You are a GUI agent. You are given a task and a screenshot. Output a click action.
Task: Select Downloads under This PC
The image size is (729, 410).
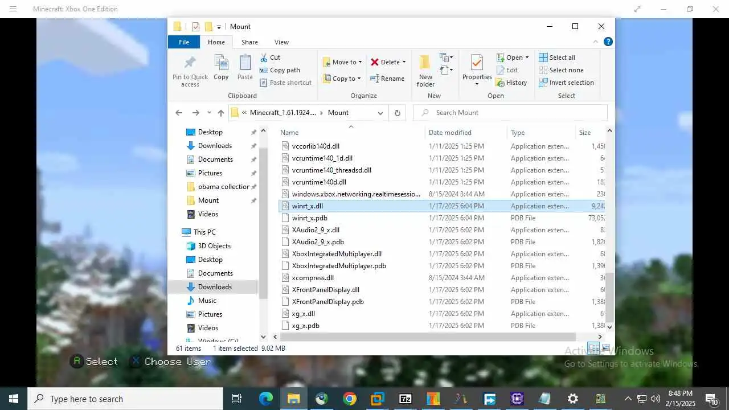(215, 287)
